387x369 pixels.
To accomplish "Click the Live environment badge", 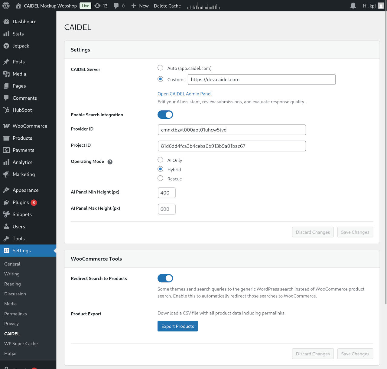I will (x=86, y=6).
